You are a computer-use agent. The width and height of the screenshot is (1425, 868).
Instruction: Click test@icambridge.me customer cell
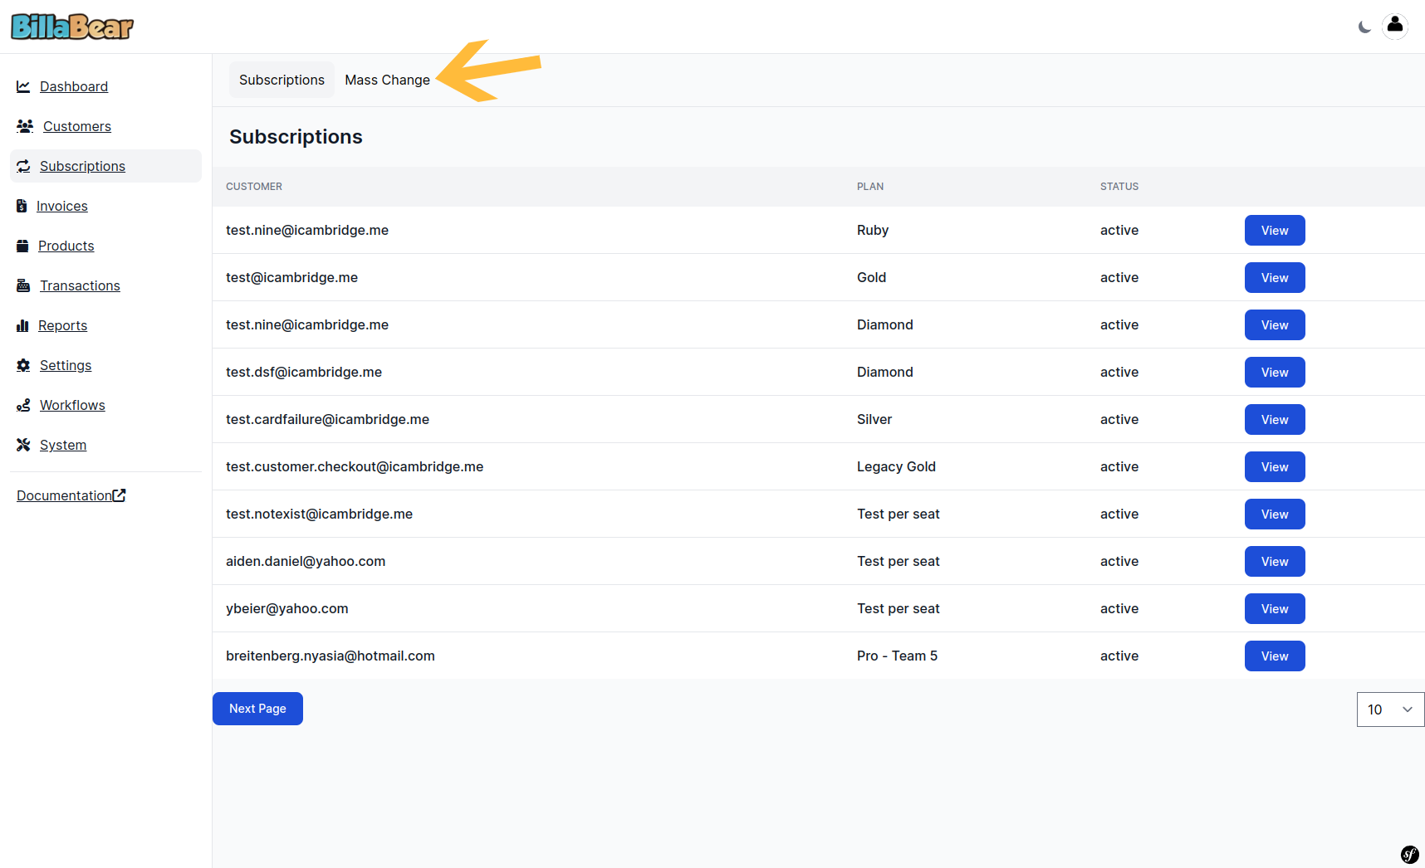291,277
